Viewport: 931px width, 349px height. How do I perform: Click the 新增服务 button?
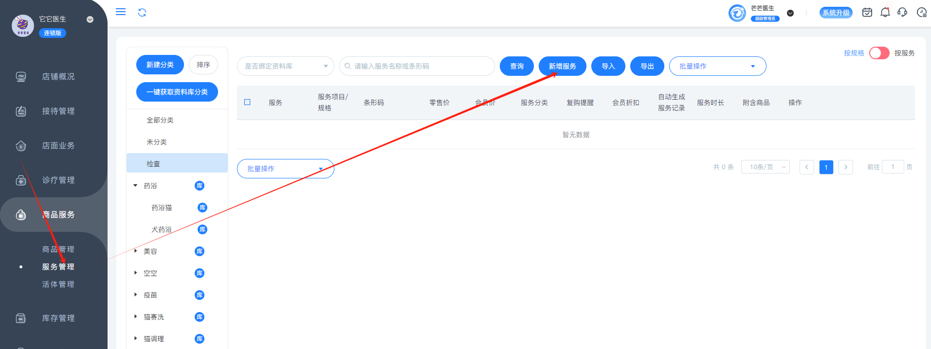[563, 66]
